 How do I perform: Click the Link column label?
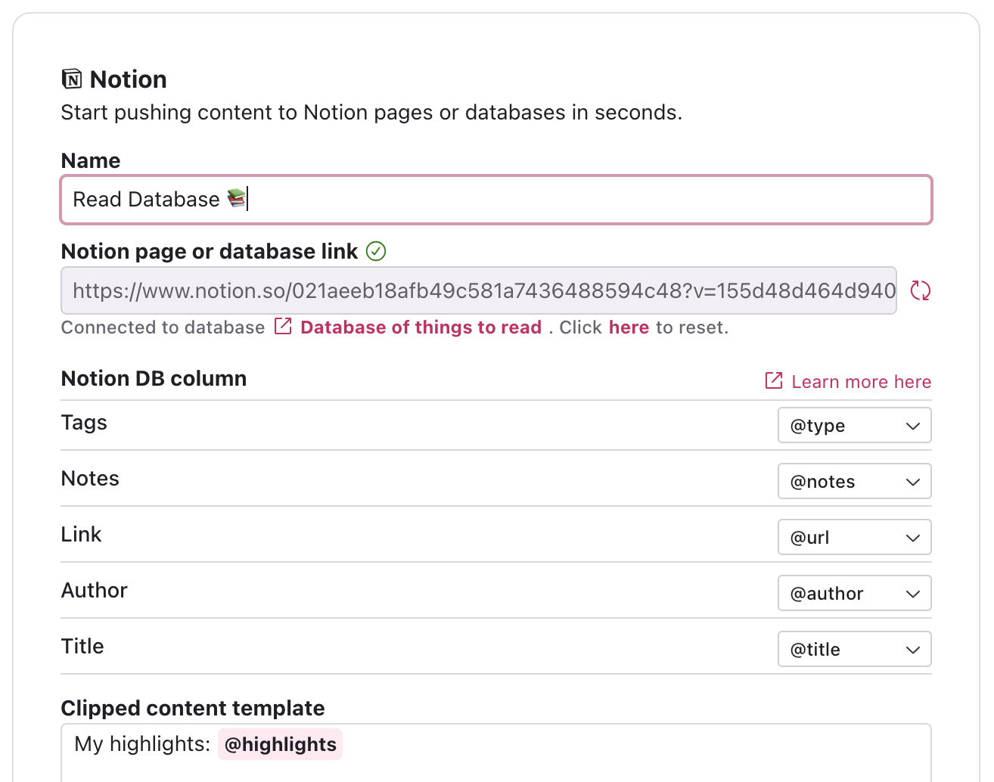(x=81, y=535)
